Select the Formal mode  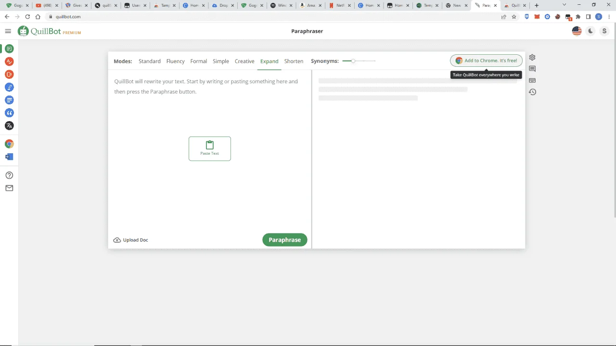(x=199, y=61)
